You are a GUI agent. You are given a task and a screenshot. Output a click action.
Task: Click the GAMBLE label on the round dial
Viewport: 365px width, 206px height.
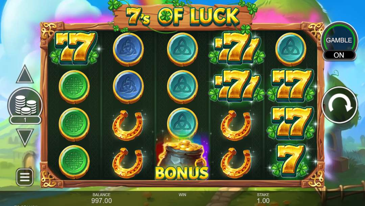pos(339,40)
